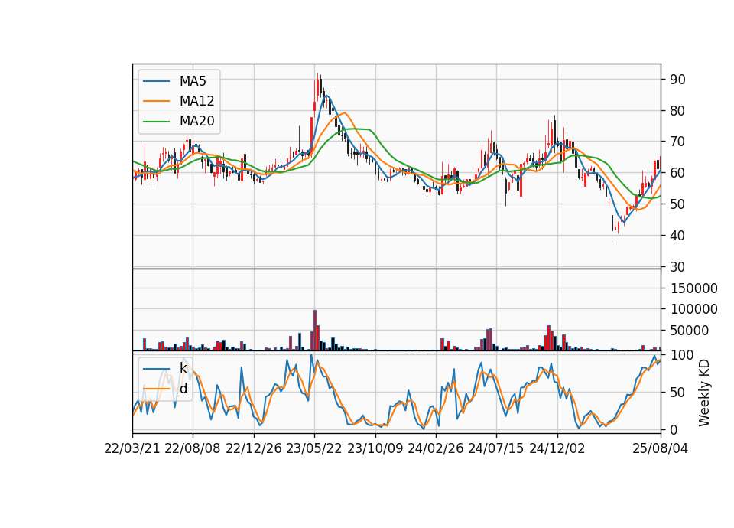Click the 24/12/02 date tick label
Screen dimensions: 734x528
(x=557, y=448)
